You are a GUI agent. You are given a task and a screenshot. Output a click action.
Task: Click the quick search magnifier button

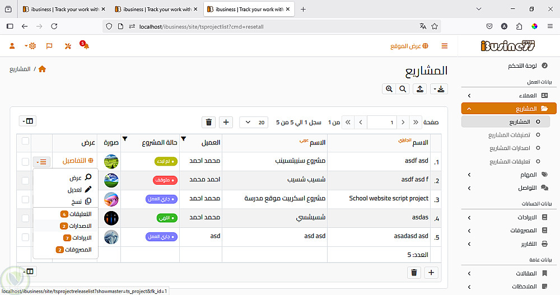click(403, 89)
